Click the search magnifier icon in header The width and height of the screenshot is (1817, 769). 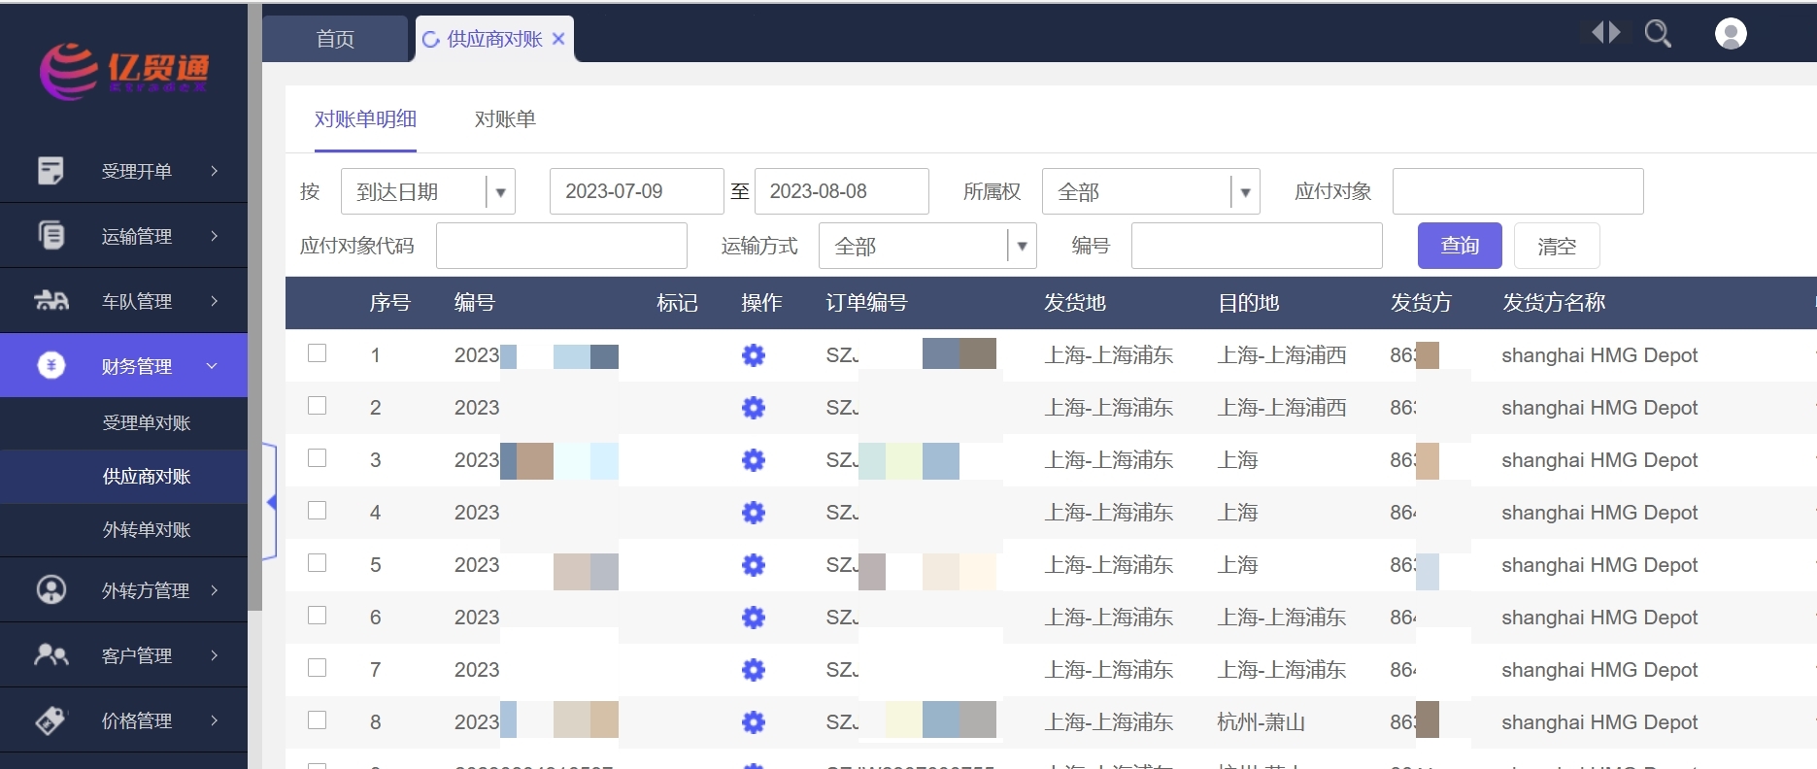point(1658,34)
